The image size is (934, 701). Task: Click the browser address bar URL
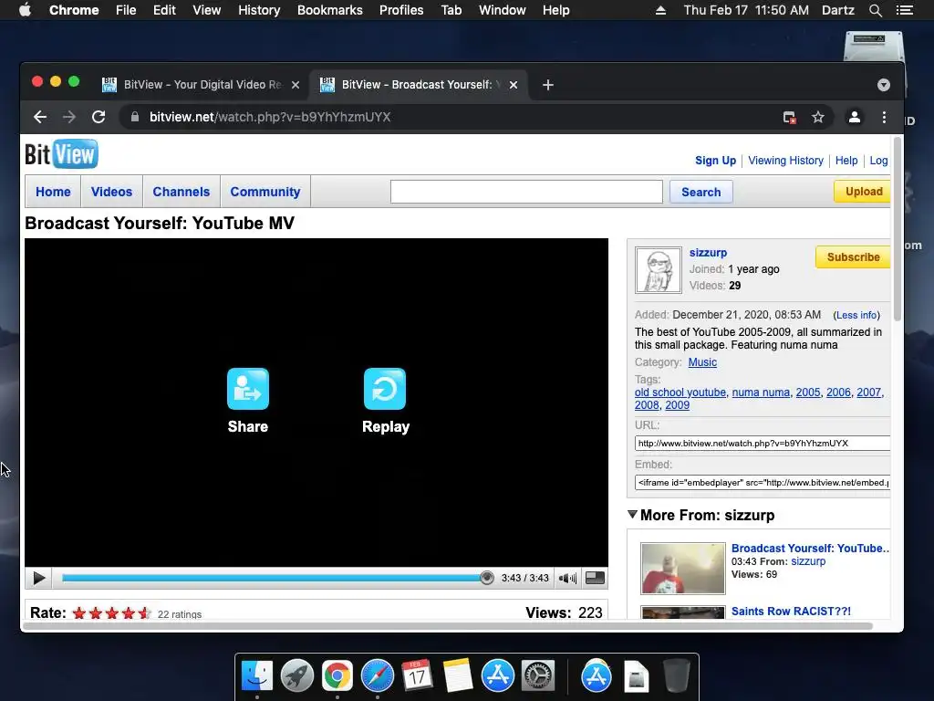pyautogui.click(x=270, y=117)
